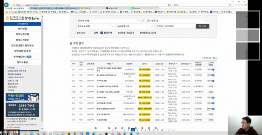Open the 대전 하늘채 스카이앤 link

point(104,103)
